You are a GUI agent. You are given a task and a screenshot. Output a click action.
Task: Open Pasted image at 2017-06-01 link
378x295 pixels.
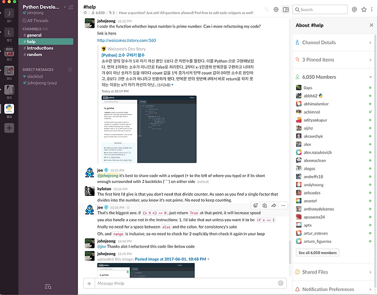coord(171,259)
